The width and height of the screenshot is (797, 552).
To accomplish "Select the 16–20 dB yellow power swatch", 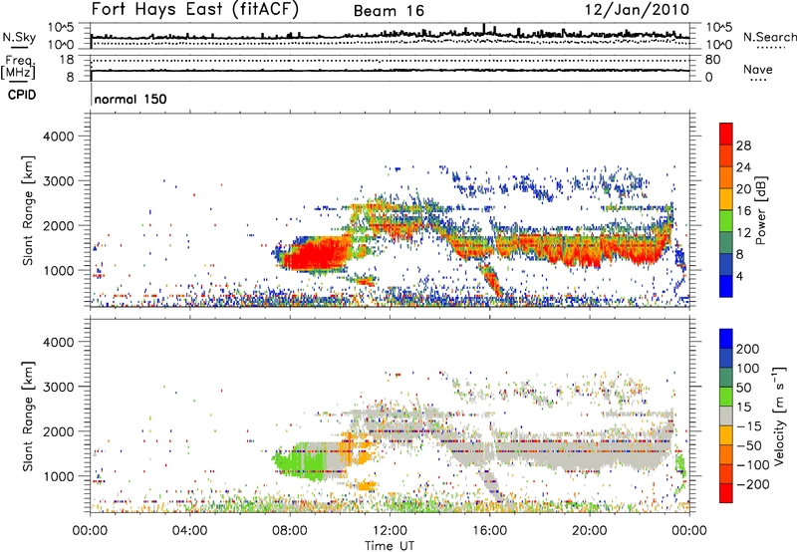I will pos(726,199).
